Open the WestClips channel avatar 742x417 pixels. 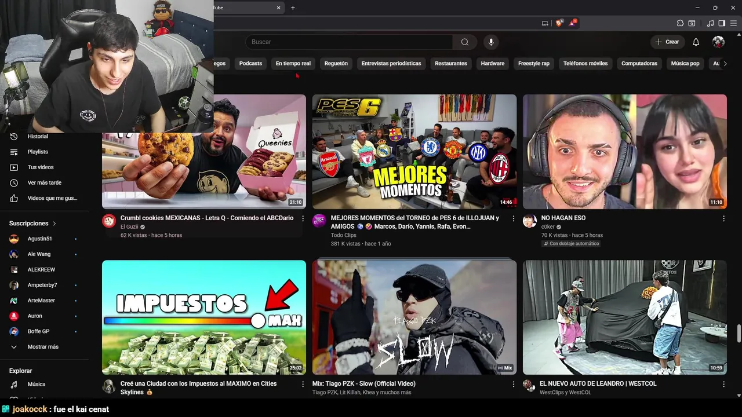529,386
